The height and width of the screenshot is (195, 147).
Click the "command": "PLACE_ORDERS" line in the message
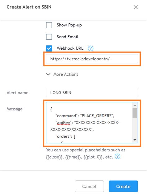(x=85, y=116)
